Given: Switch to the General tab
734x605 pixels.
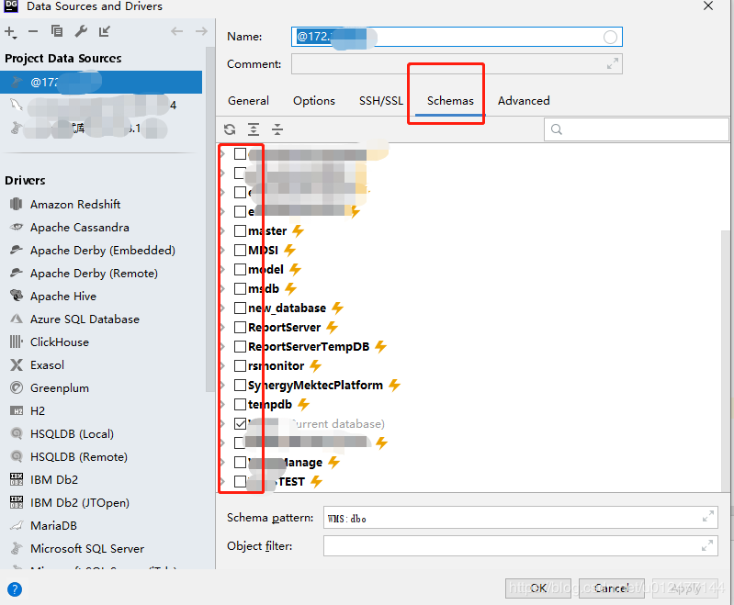Looking at the screenshot, I should (x=248, y=101).
